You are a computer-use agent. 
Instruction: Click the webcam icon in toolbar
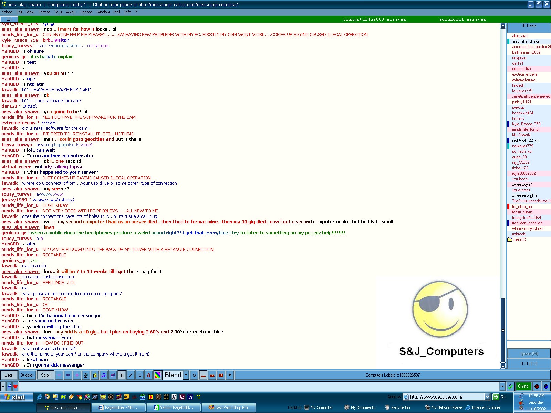pyautogui.click(x=86, y=375)
